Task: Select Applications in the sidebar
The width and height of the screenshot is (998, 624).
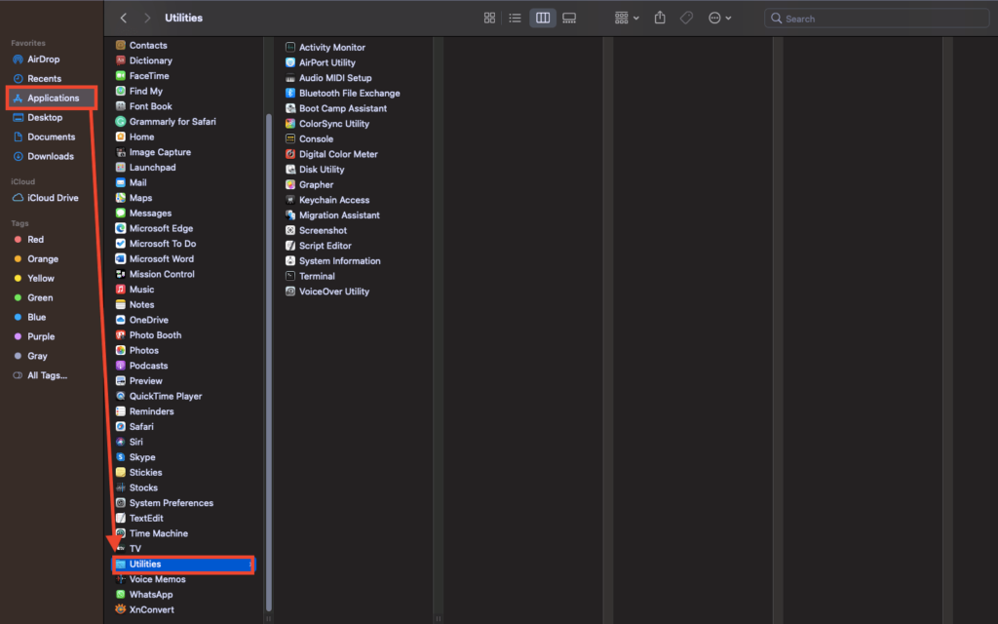Action: [x=53, y=97]
